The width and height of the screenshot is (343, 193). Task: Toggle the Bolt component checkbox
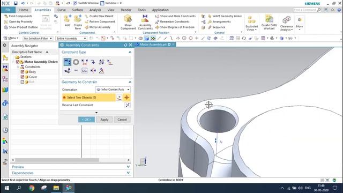[x=23, y=82]
